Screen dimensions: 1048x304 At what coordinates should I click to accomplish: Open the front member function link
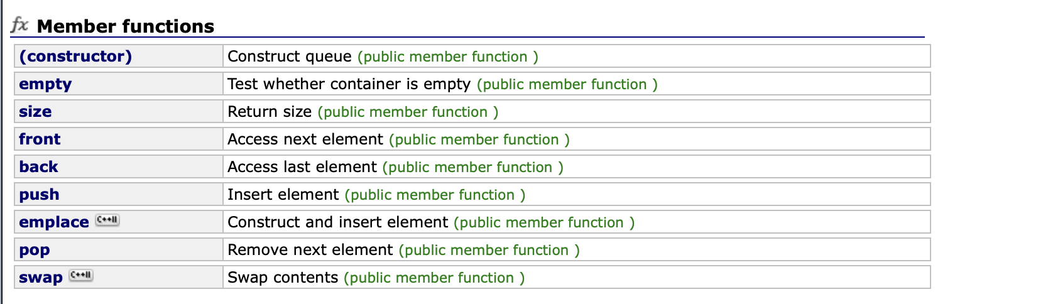(40, 139)
